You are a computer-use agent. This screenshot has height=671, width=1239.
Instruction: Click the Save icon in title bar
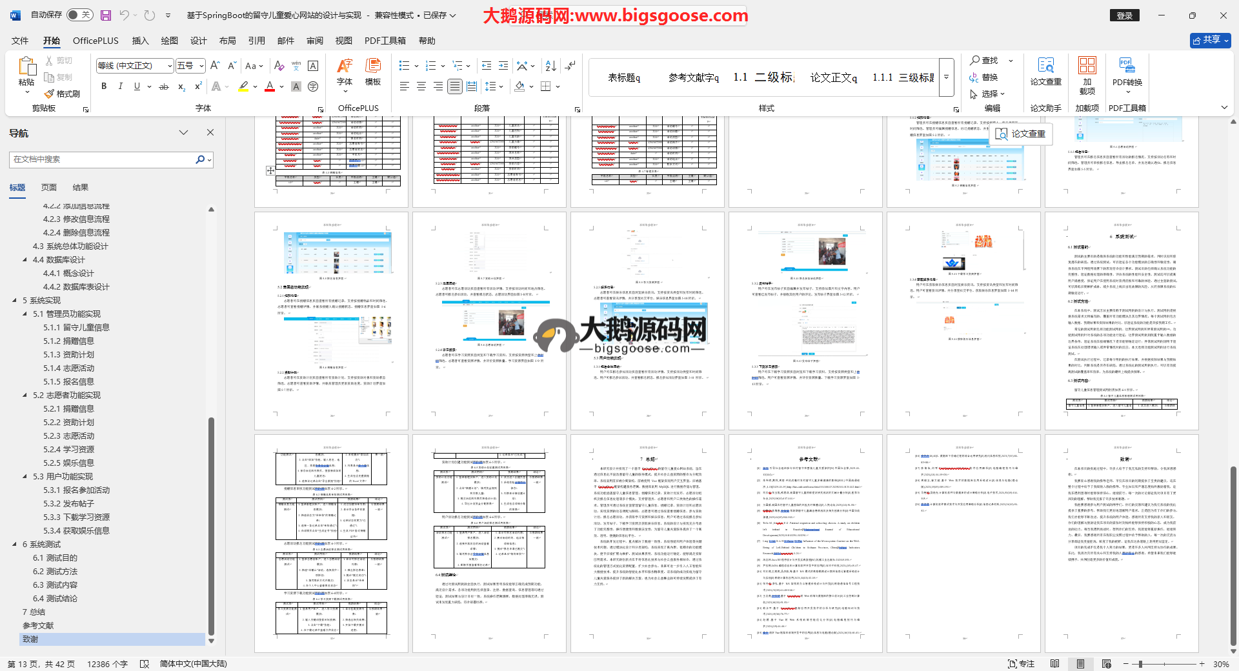tap(106, 15)
